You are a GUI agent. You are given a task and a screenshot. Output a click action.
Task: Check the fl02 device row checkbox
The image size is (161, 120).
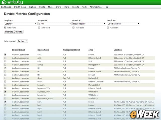(x=5, y=71)
